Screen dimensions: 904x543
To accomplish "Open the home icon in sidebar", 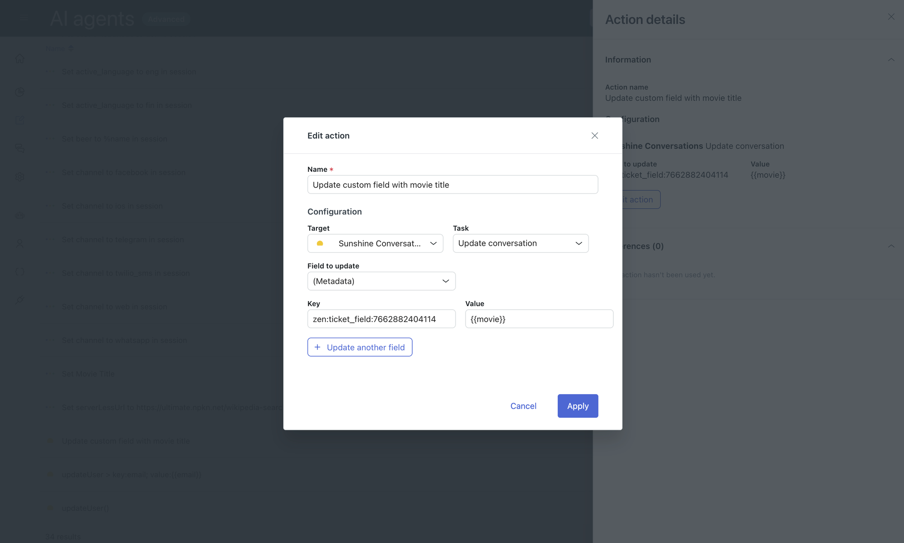I will click(20, 59).
